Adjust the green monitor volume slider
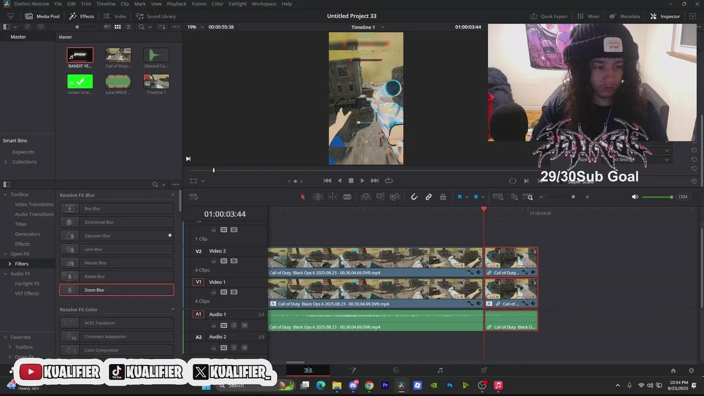The height and width of the screenshot is (396, 704). click(x=657, y=197)
